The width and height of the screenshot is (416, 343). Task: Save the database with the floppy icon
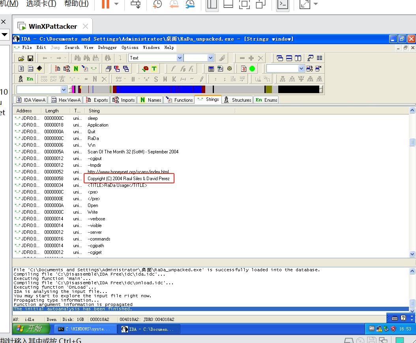30,58
